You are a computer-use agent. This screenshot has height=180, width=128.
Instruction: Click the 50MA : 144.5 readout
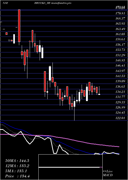pos(17,161)
